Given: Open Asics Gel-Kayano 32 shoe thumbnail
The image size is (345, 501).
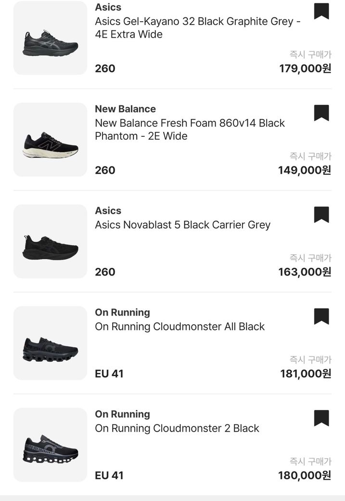Looking at the screenshot, I should point(50,38).
